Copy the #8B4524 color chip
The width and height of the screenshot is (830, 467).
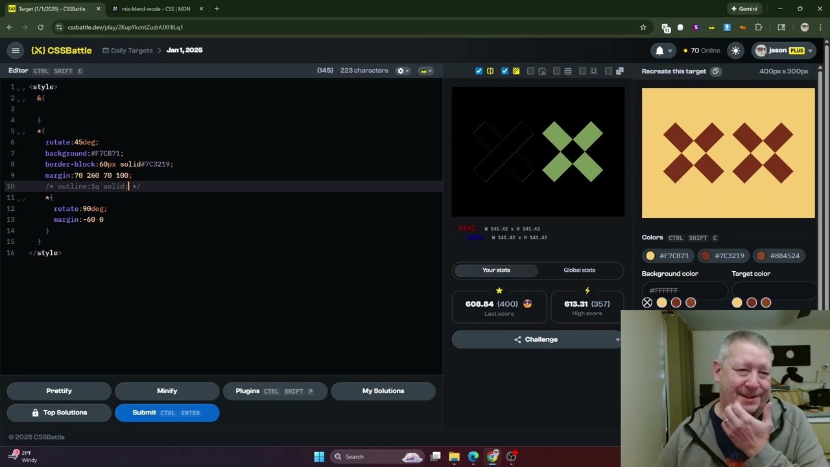779,256
